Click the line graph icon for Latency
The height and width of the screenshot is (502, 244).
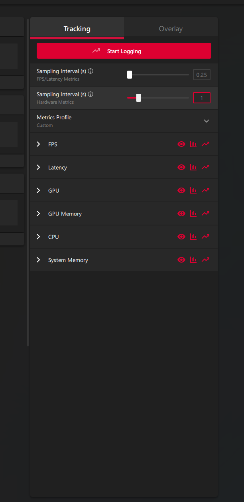(205, 167)
